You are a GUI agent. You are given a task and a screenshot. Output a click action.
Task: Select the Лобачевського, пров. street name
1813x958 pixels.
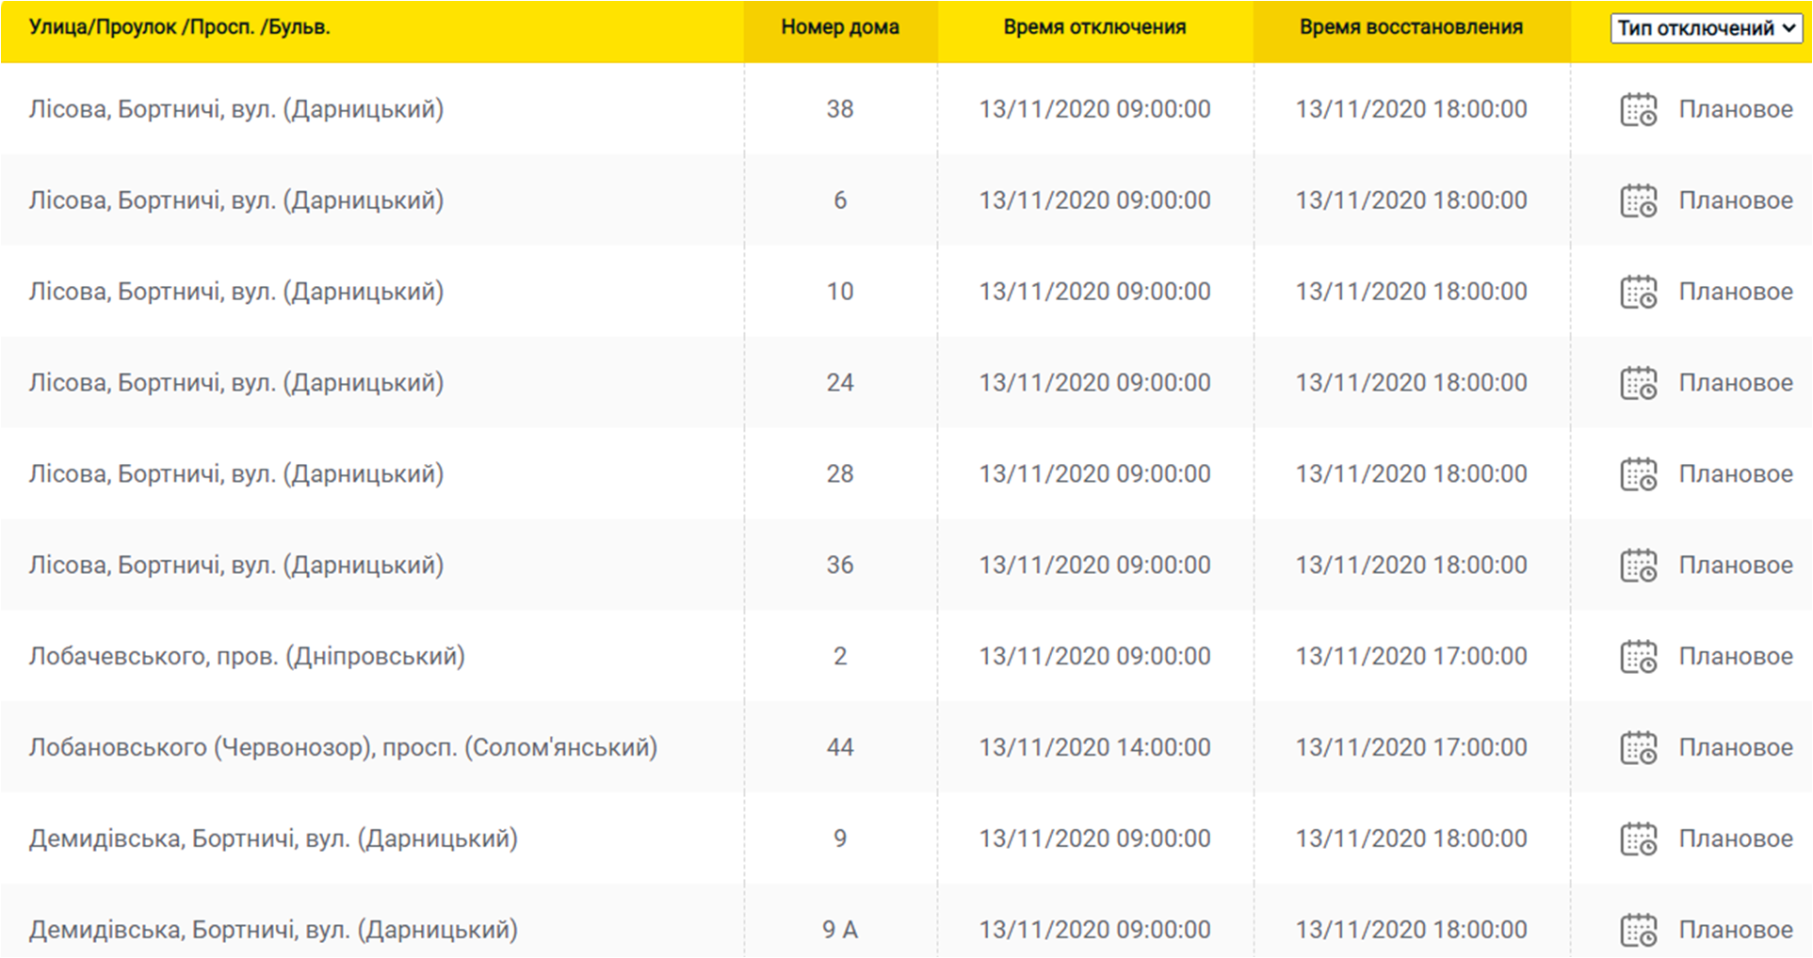[247, 656]
